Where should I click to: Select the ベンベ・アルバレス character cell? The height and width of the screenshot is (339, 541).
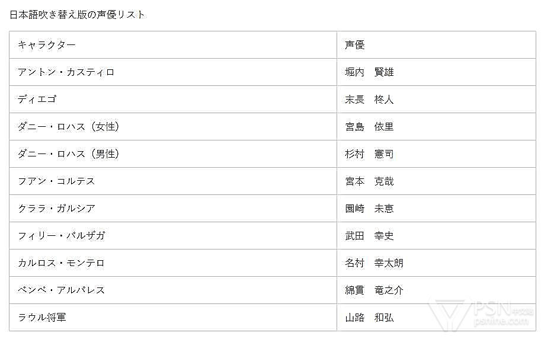pos(61,290)
